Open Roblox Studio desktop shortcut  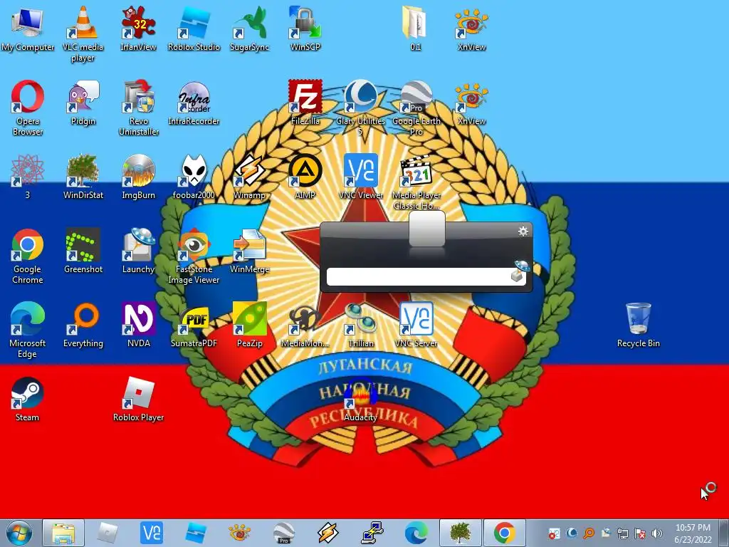coord(194,28)
